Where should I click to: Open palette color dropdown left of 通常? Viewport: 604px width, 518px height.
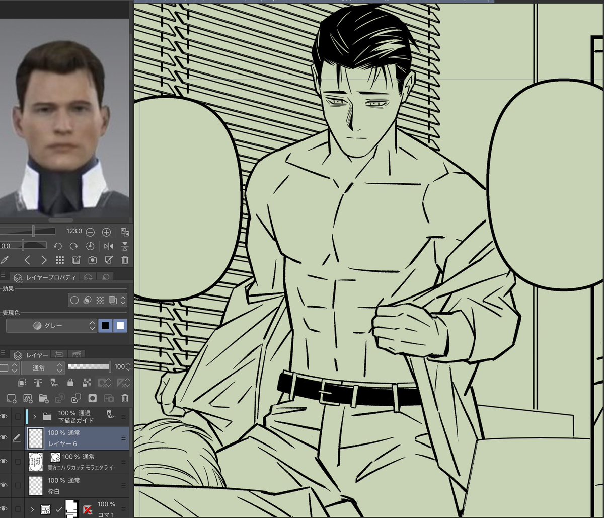click(x=9, y=367)
